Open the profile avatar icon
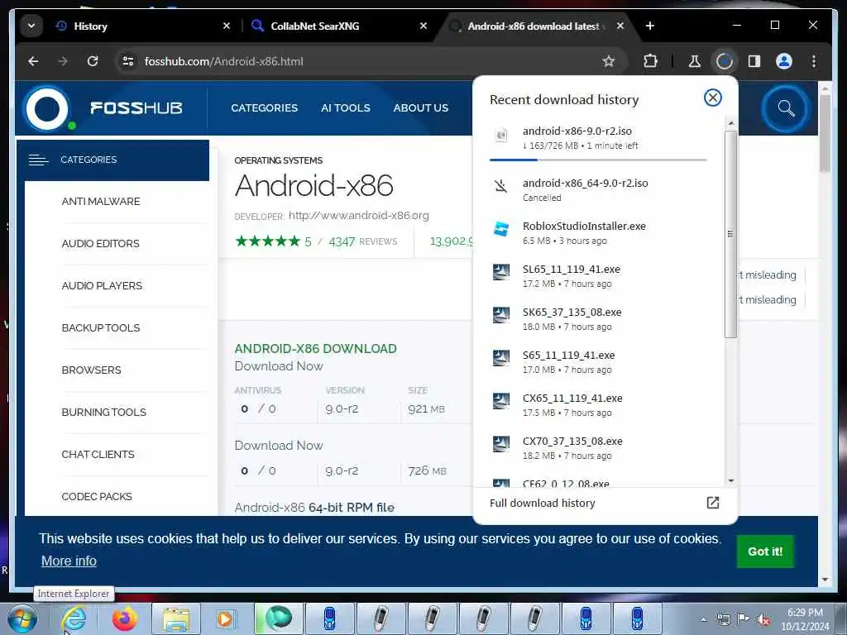 pos(784,61)
